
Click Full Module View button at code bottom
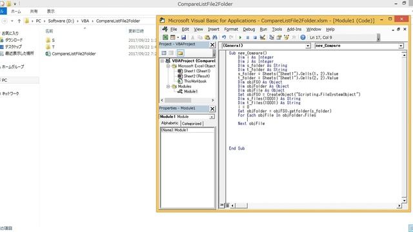coord(227,205)
